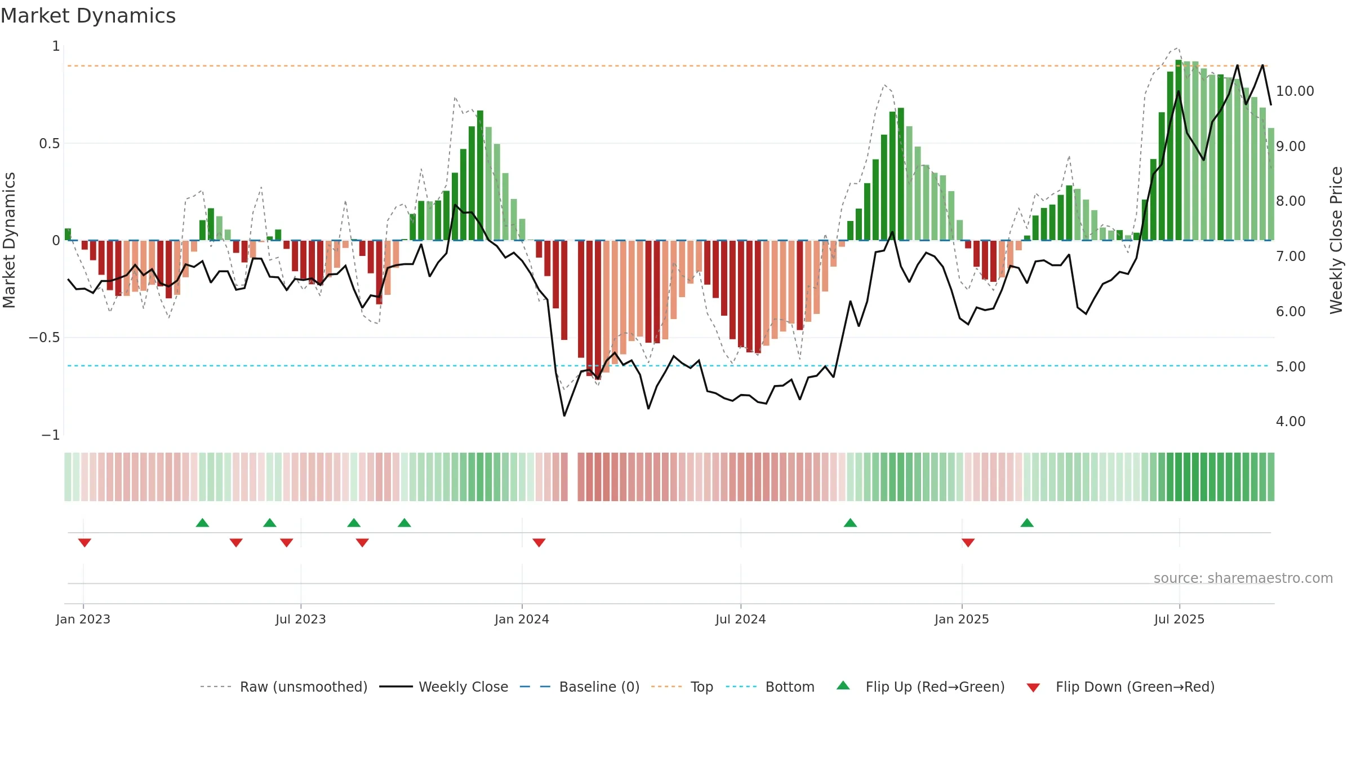Click the green Flip Up legend triangle icon

pyautogui.click(x=843, y=685)
